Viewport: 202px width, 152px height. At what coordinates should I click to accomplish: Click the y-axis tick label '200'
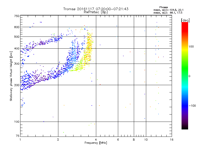(x=17, y=85)
